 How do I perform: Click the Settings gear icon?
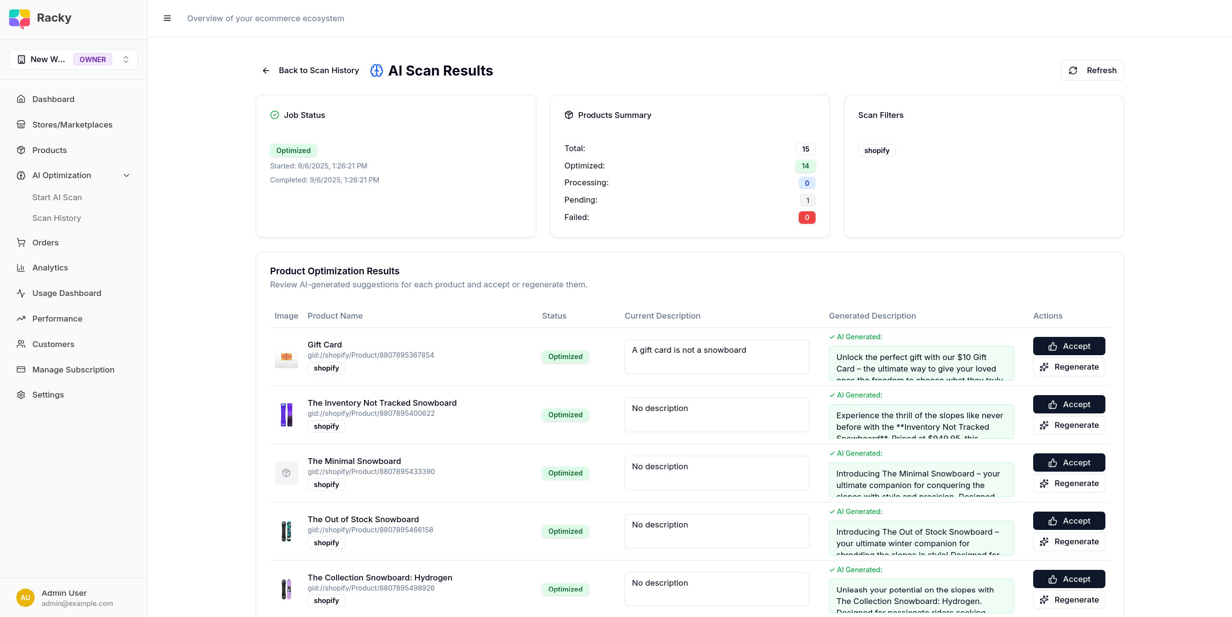click(x=21, y=395)
